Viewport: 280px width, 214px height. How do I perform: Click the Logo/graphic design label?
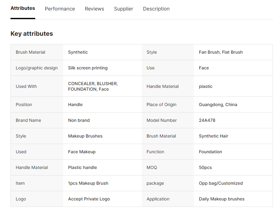tap(37, 68)
